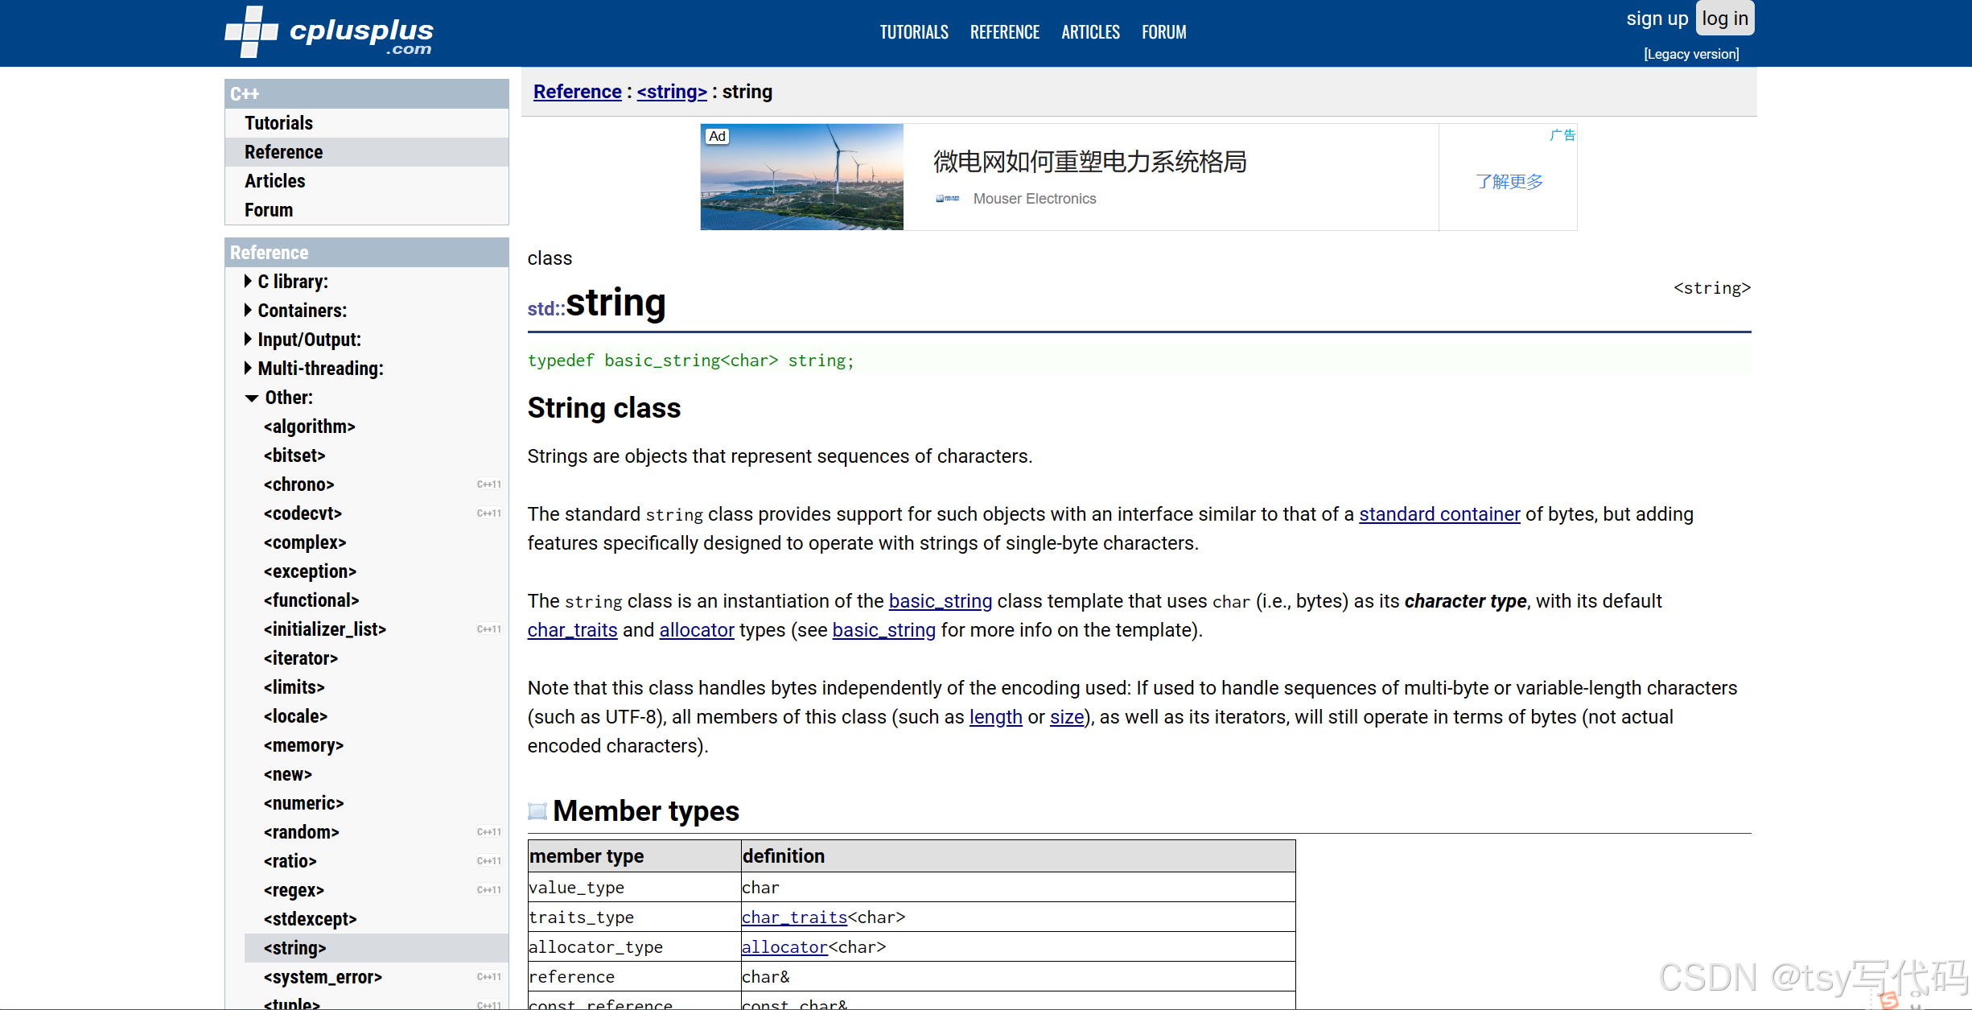Click the C library expand arrow
The image size is (1972, 1010).
249,281
